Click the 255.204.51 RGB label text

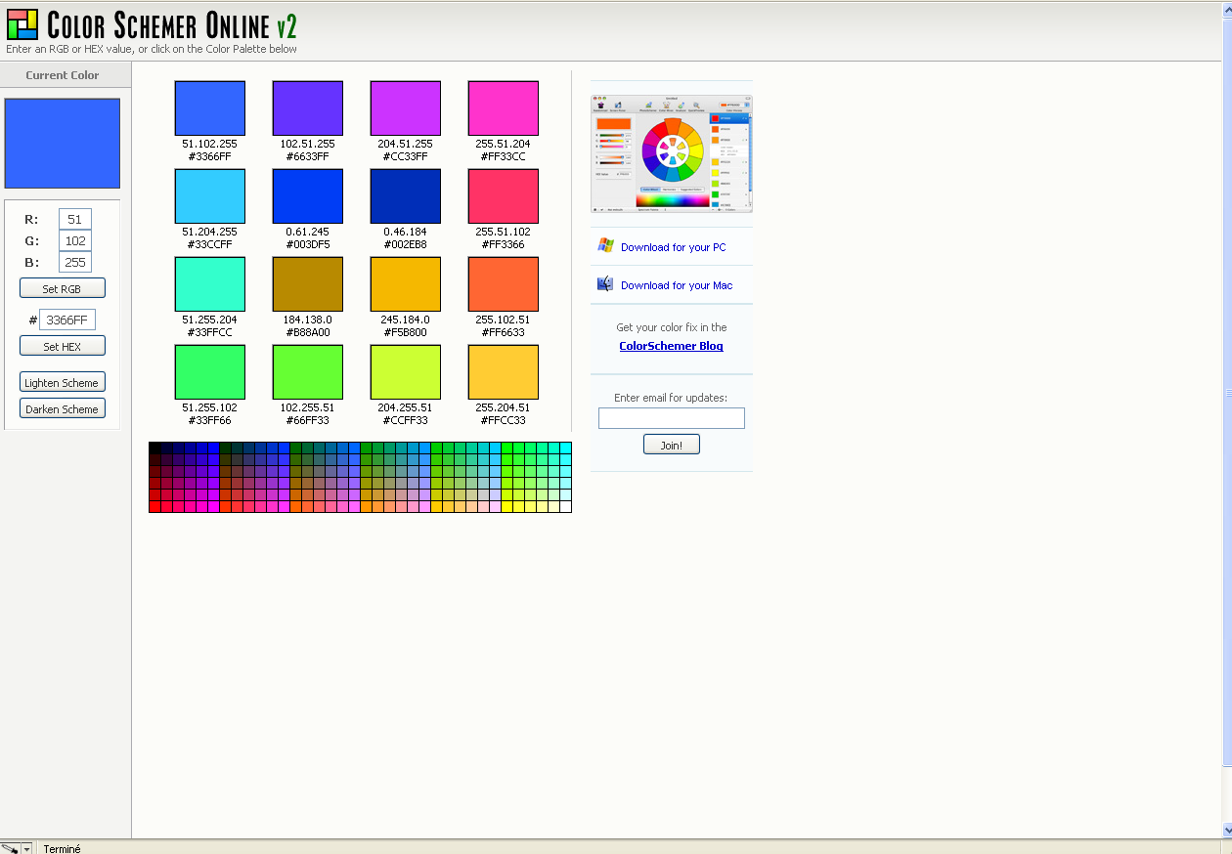[504, 407]
